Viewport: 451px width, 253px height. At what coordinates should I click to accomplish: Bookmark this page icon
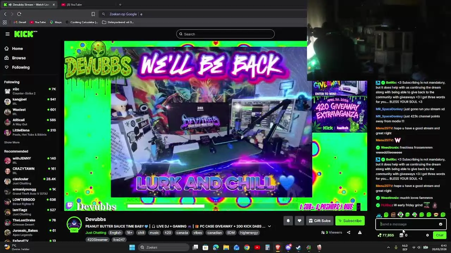click(x=93, y=14)
